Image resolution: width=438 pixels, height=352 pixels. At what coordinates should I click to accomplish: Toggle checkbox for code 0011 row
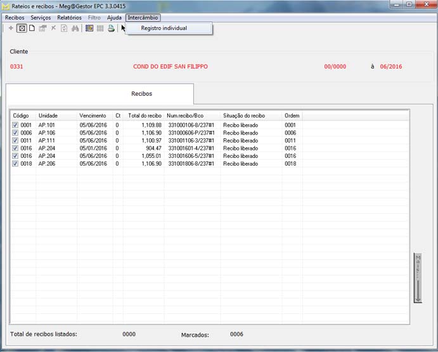point(15,141)
